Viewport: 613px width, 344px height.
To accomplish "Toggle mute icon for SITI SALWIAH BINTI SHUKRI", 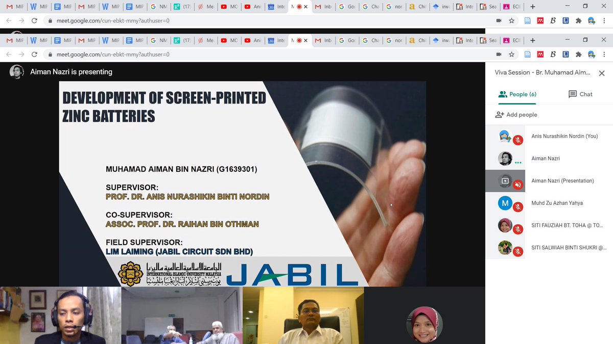I will [x=518, y=251].
